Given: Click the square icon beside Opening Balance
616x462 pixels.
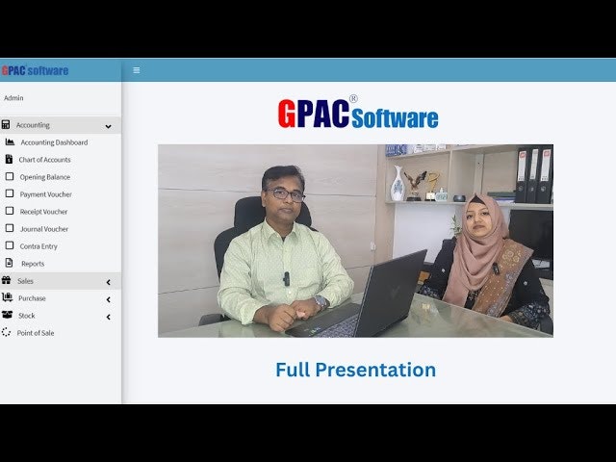Looking at the screenshot, I should (x=10, y=176).
